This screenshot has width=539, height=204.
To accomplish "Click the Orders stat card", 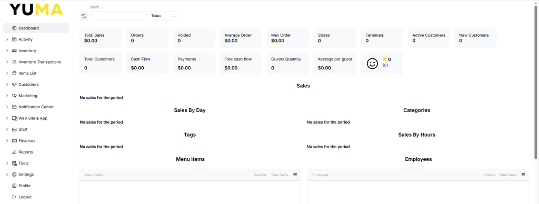I will (x=147, y=38).
